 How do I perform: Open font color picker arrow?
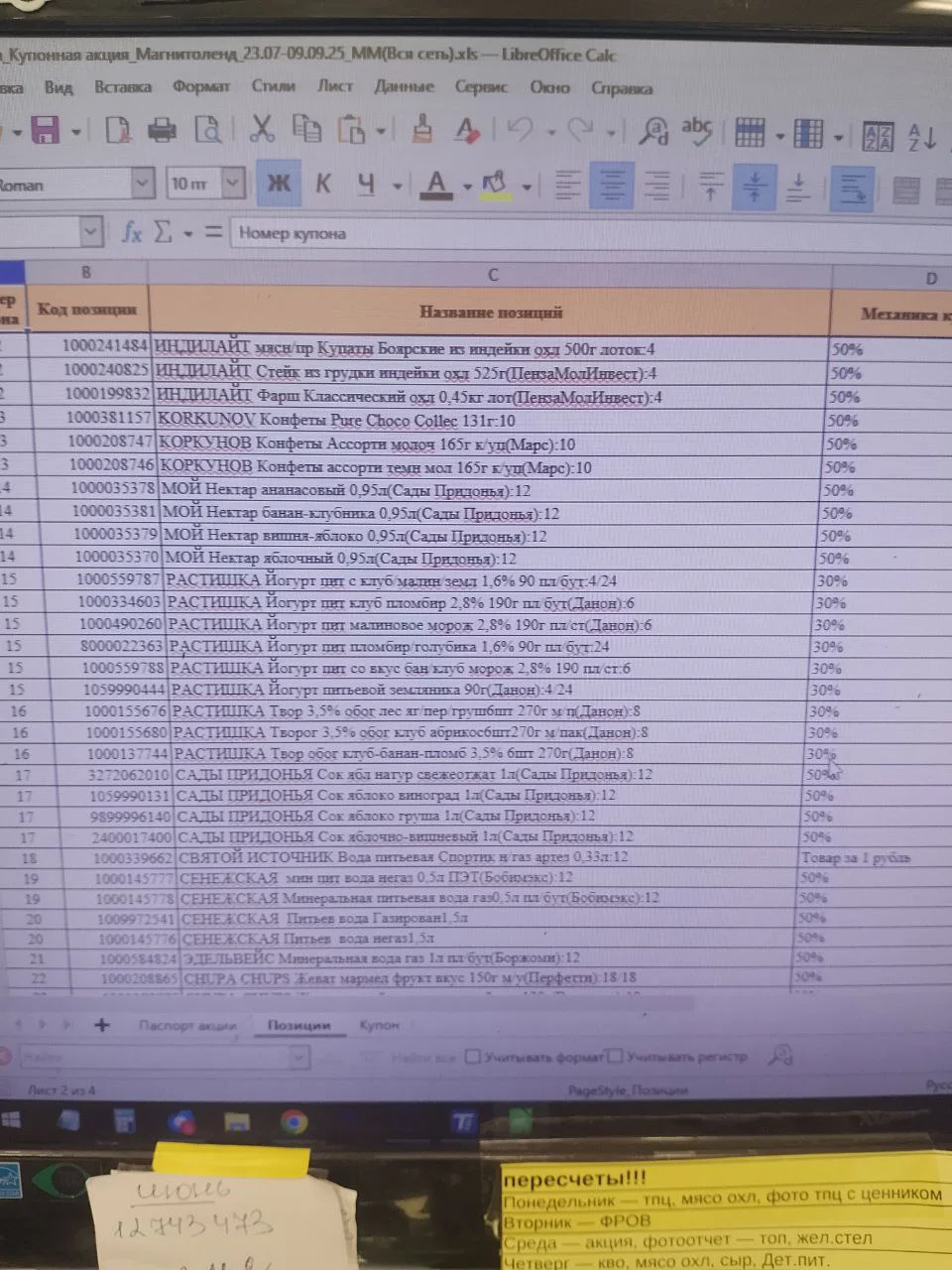pos(467,186)
